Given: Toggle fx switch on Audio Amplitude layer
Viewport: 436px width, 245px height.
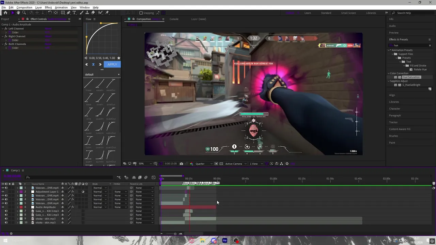Looking at the screenshot, I should click(x=73, y=207).
